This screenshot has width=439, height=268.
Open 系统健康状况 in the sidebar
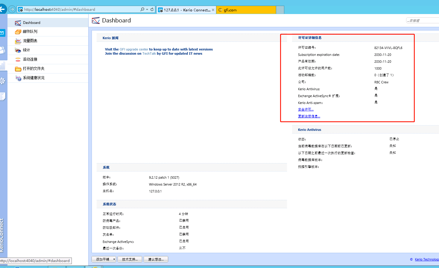pyautogui.click(x=48, y=78)
